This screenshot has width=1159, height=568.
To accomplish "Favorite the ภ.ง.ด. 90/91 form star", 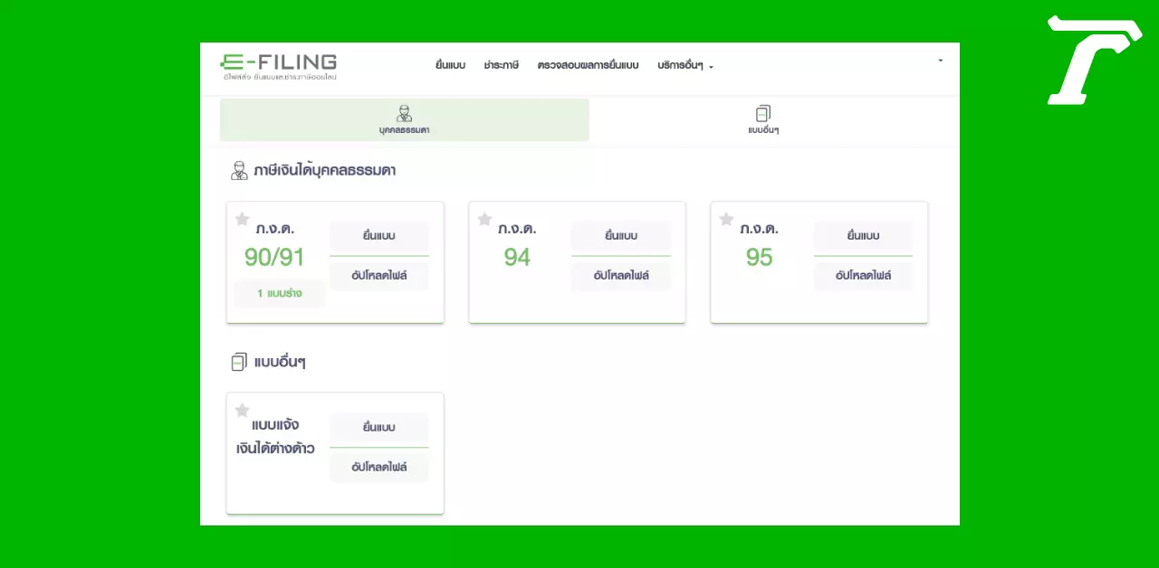I will pyautogui.click(x=242, y=219).
